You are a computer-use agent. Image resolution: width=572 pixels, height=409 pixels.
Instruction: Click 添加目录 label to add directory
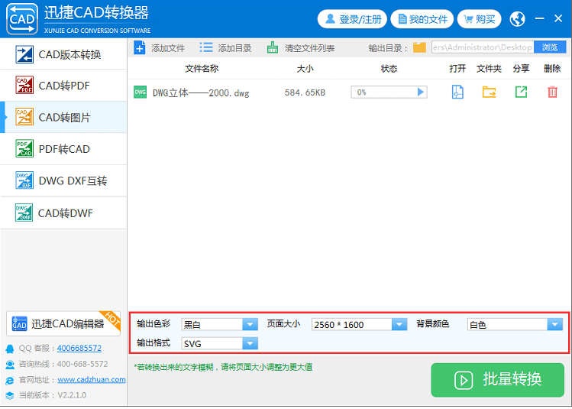pos(234,48)
